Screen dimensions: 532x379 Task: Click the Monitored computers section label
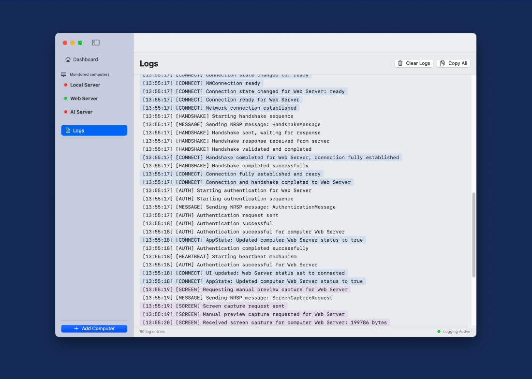tap(89, 74)
